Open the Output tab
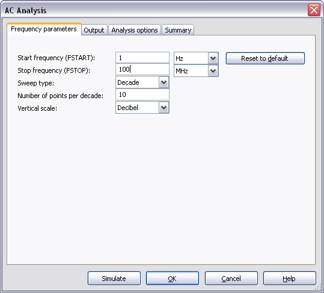 tap(94, 30)
